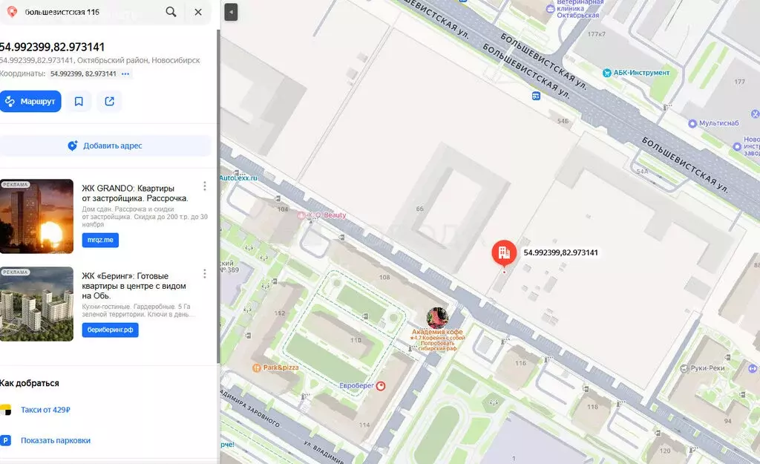Viewport: 760px width, 464px height.
Task: Open the share icon next to bookmark
Action: coord(109,101)
